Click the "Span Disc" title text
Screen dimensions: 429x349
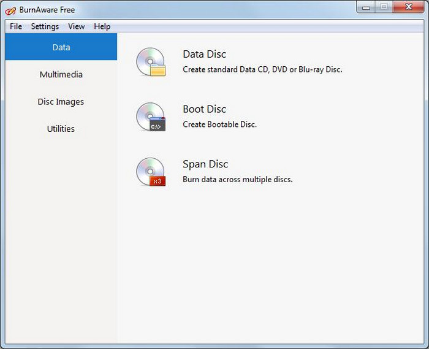tap(205, 164)
